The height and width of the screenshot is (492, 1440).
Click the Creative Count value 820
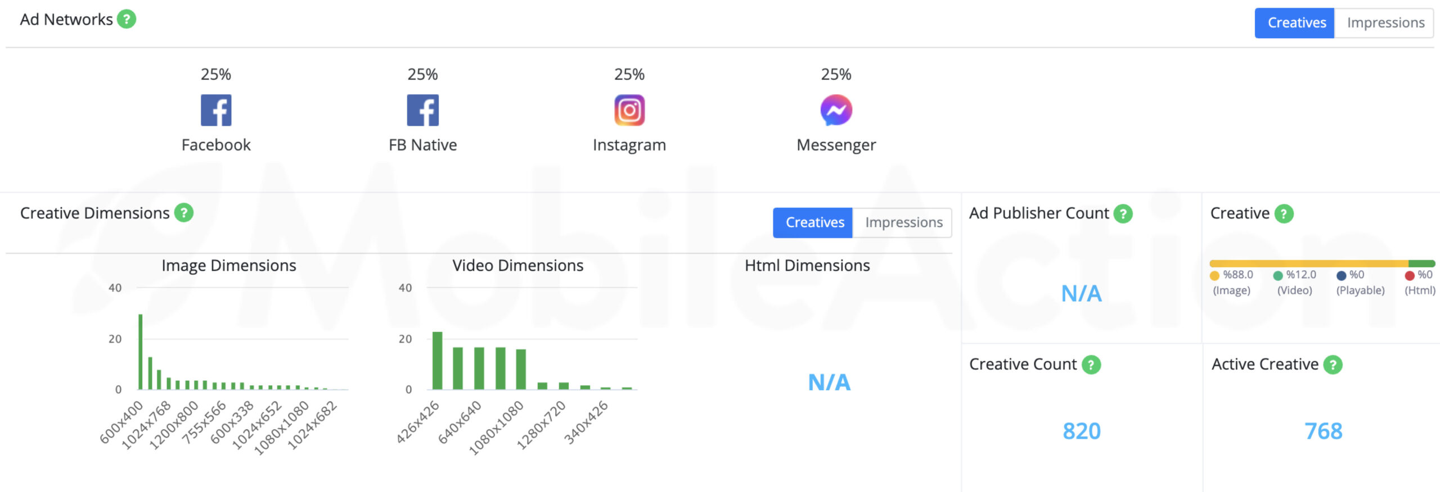click(x=1081, y=431)
